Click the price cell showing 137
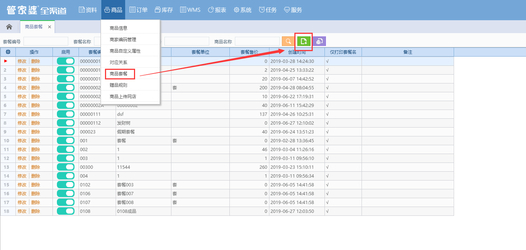This screenshot has width=526, height=250. [x=250, y=114]
